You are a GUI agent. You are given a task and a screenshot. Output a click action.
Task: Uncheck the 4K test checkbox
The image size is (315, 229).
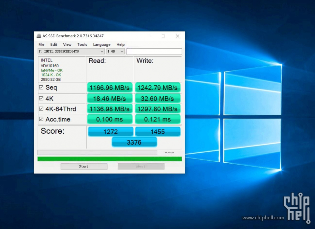click(41, 98)
